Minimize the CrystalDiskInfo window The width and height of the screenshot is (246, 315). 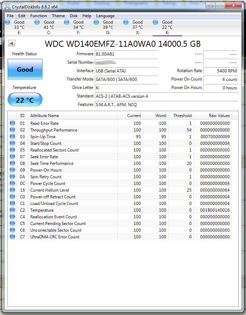[211, 6]
